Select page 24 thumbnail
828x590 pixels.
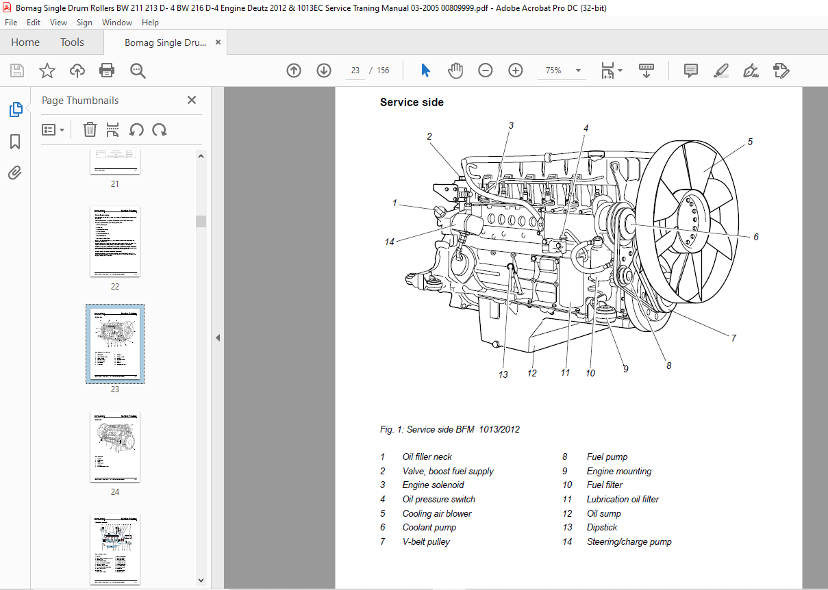coord(114,447)
